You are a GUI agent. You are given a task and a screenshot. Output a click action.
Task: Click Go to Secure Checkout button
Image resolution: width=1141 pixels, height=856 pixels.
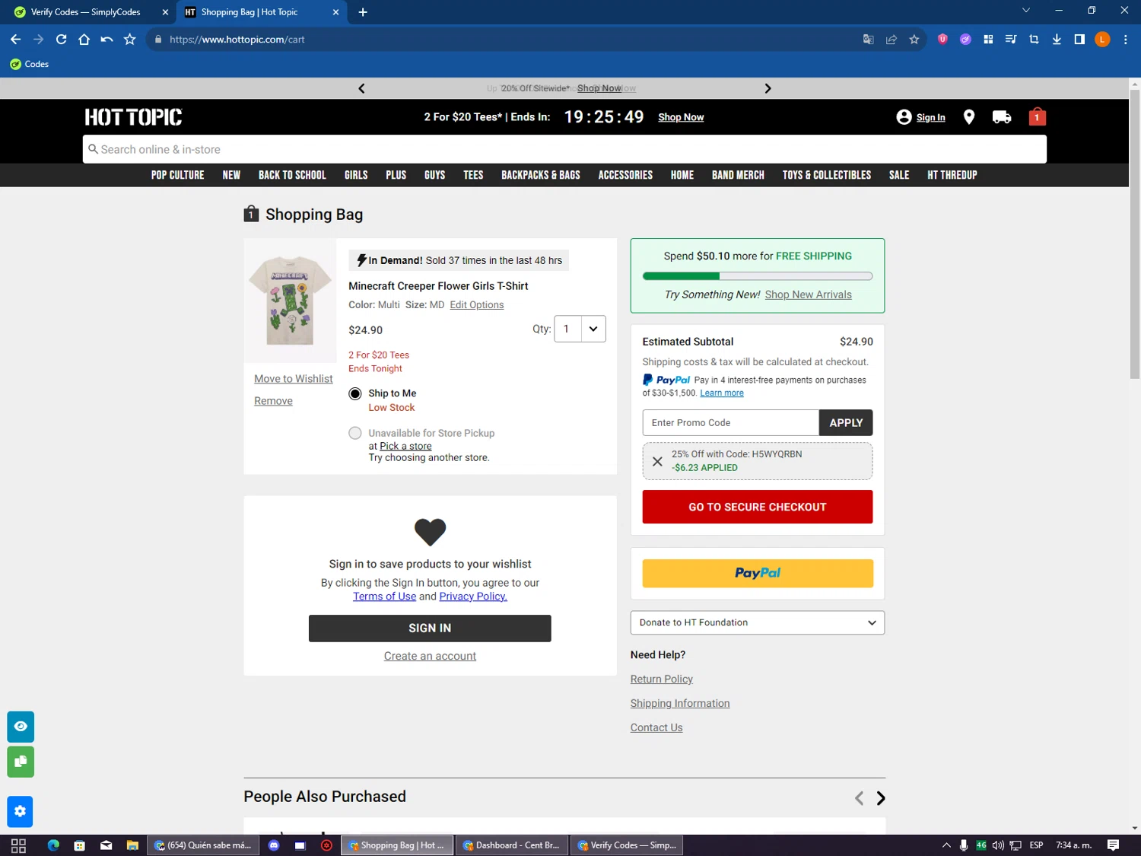758,507
